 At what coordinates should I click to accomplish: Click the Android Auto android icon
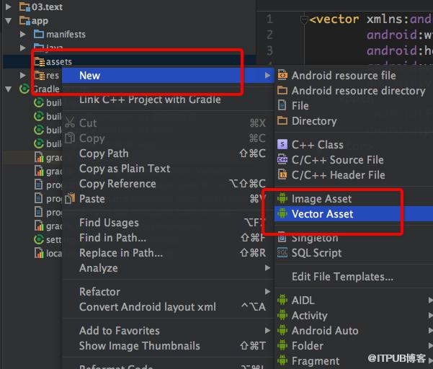point(282,330)
